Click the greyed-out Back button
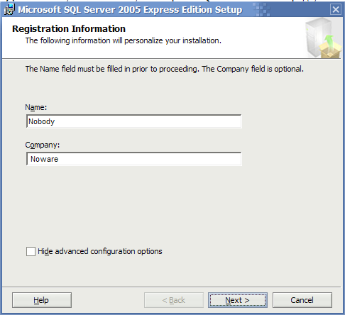345x315 pixels. 174,300
